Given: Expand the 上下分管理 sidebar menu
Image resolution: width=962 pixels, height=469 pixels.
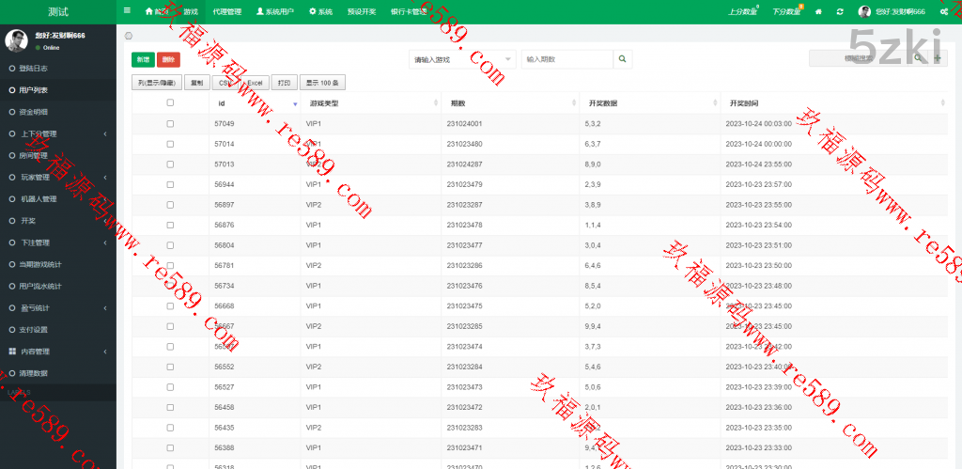Looking at the screenshot, I should point(56,133).
